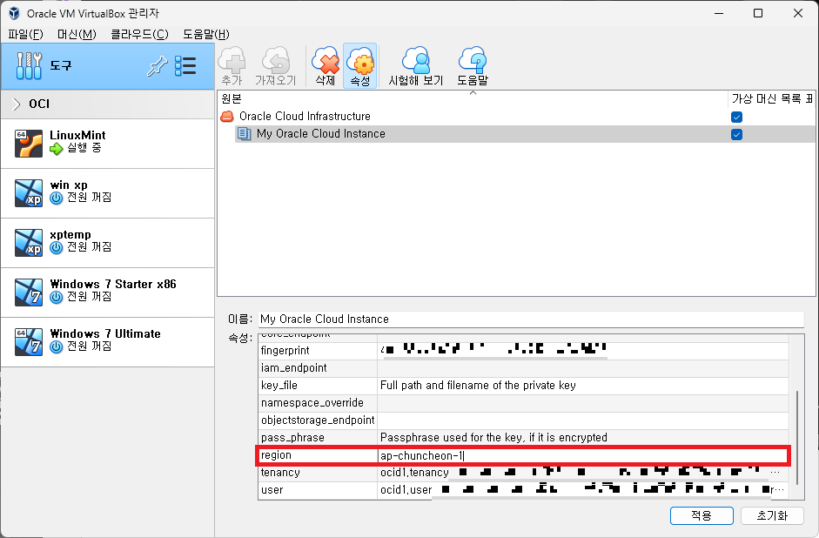This screenshot has width=819, height=538.
Task: Open the Tools list menu icon
Action: (185, 66)
